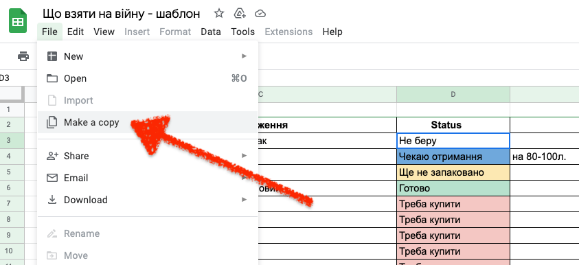Click the document title text

click(x=121, y=14)
